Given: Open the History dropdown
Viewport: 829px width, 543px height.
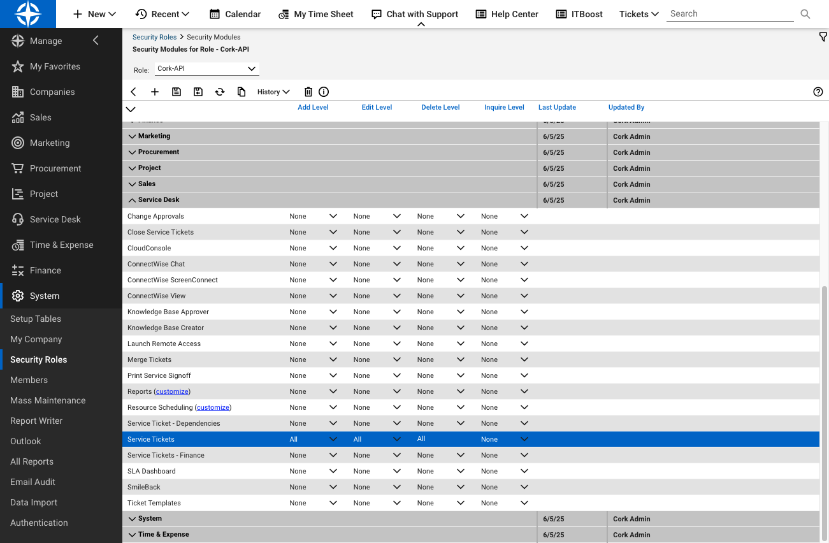Looking at the screenshot, I should [273, 92].
